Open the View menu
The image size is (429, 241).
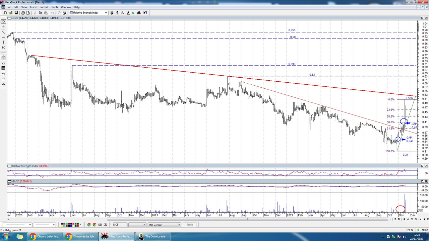tap(24, 7)
